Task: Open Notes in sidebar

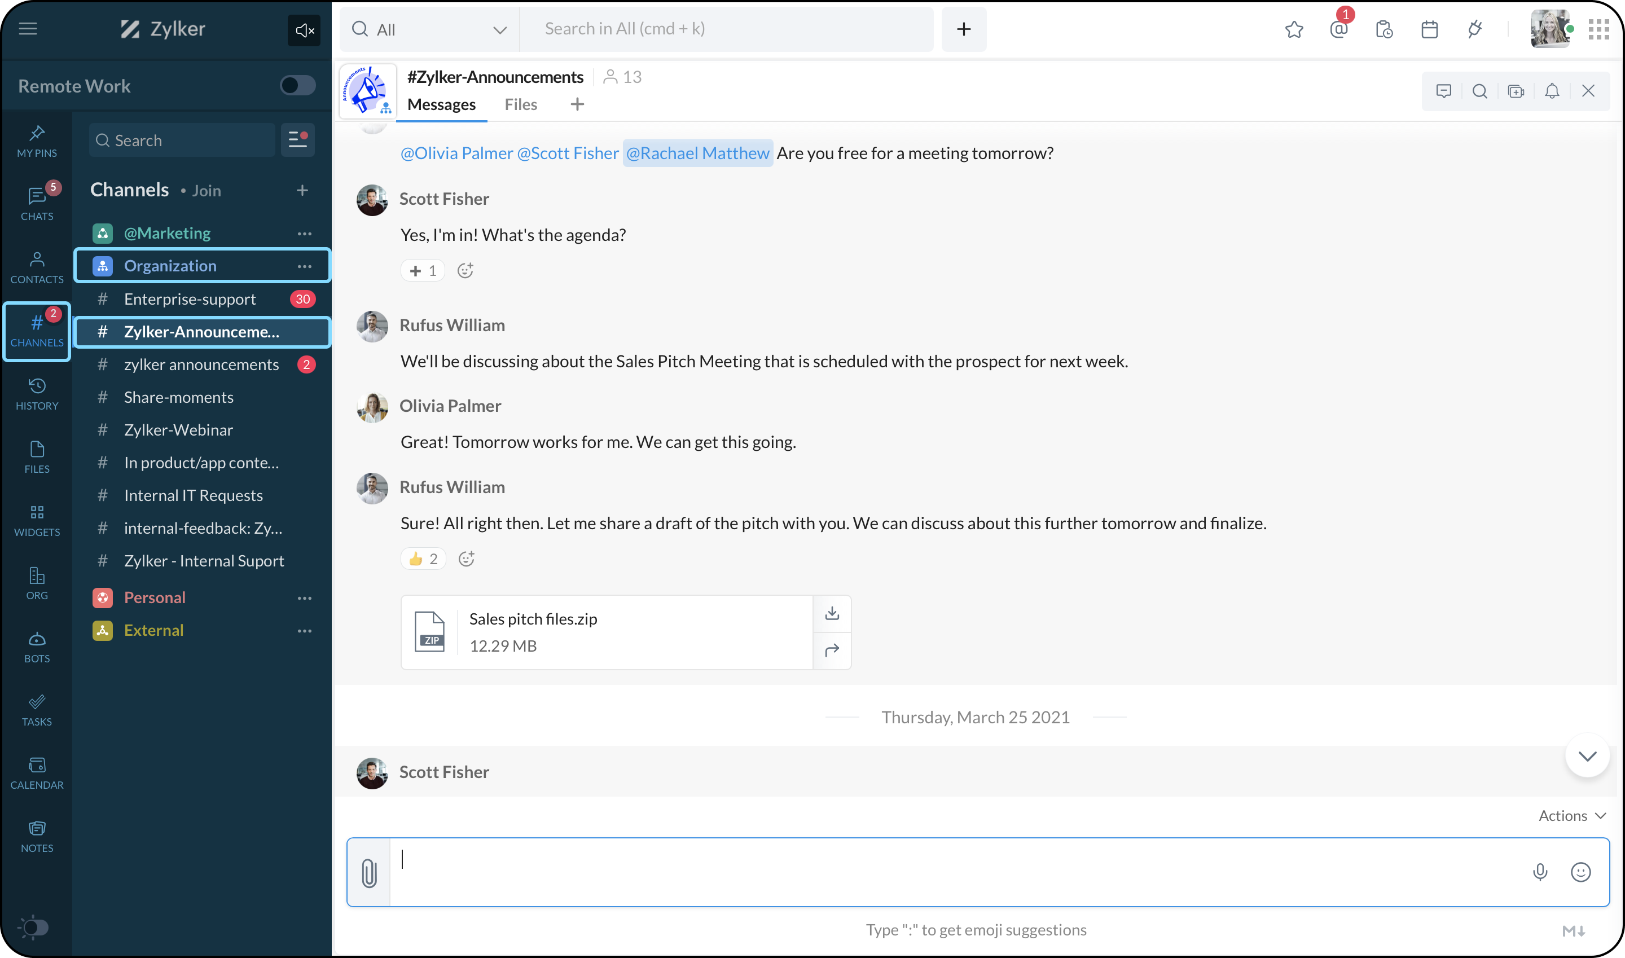Action: tap(37, 837)
